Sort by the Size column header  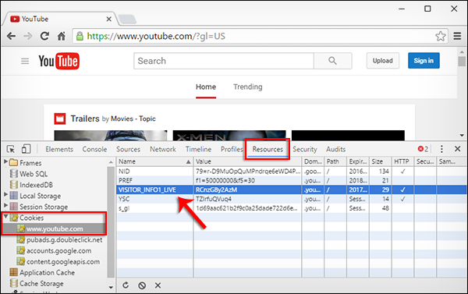point(381,161)
